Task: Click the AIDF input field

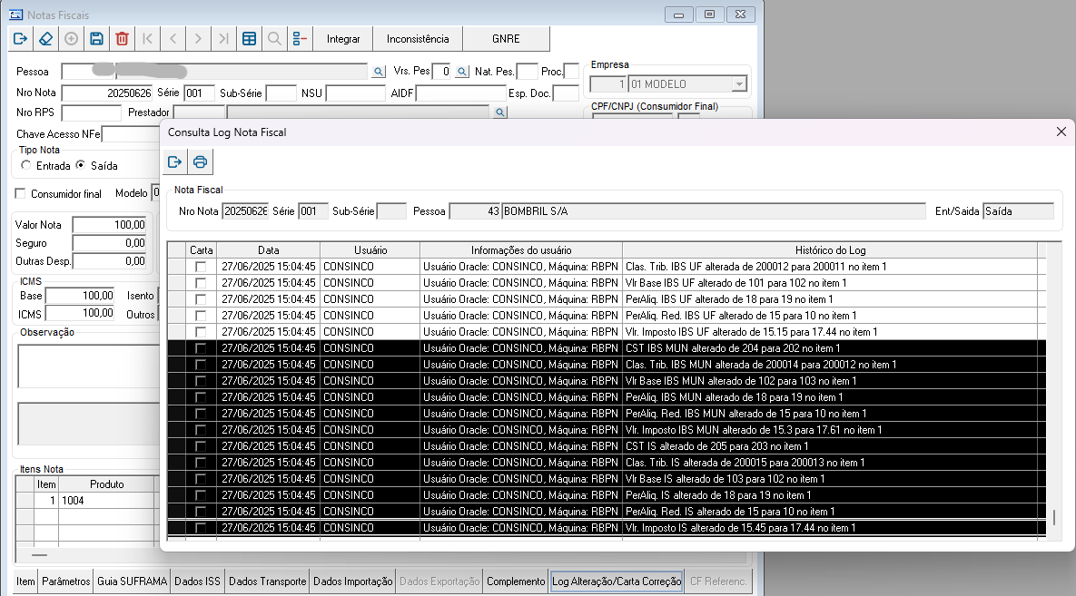Action: pos(460,93)
